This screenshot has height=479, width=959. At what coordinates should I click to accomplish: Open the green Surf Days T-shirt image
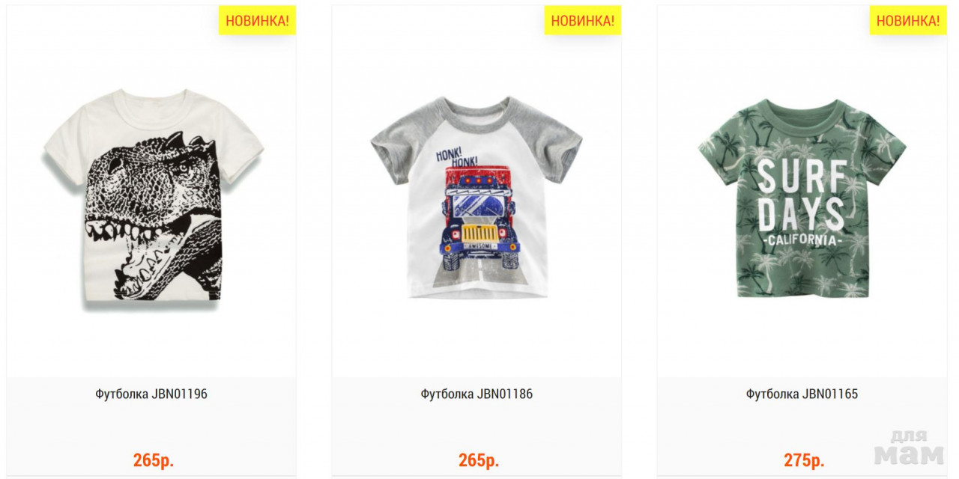(802, 198)
